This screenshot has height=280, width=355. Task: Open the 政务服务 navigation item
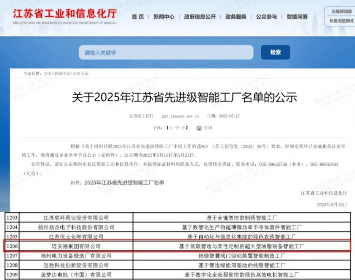(x=236, y=17)
